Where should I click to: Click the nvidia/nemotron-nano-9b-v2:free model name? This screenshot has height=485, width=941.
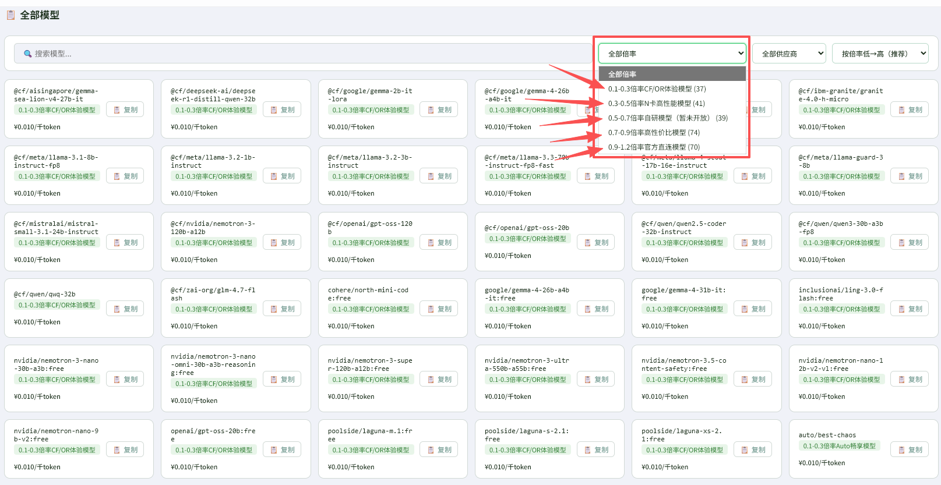[x=56, y=435]
